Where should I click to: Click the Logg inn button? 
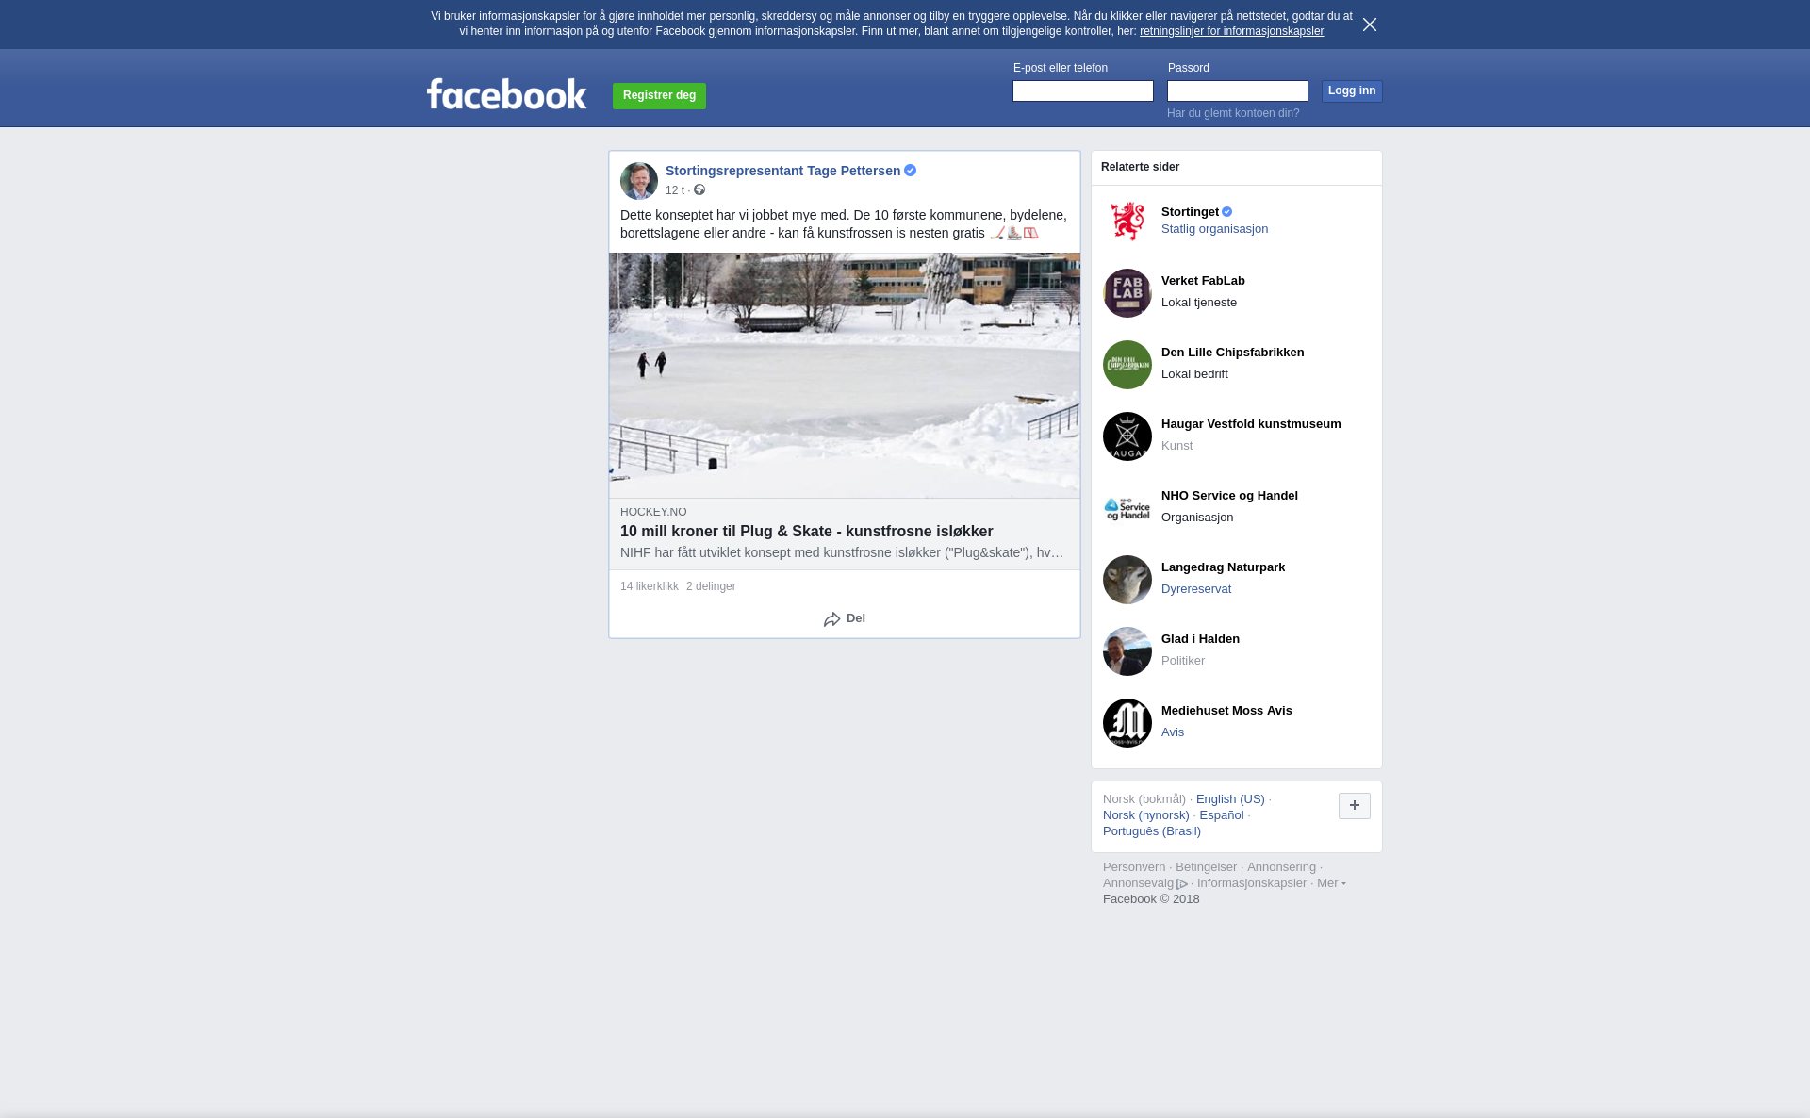(1352, 90)
